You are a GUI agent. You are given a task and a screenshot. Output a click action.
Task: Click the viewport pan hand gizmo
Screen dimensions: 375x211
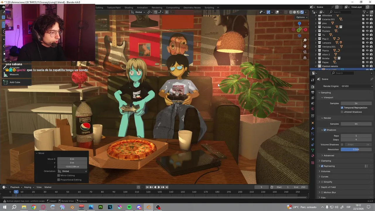[x=305, y=46]
